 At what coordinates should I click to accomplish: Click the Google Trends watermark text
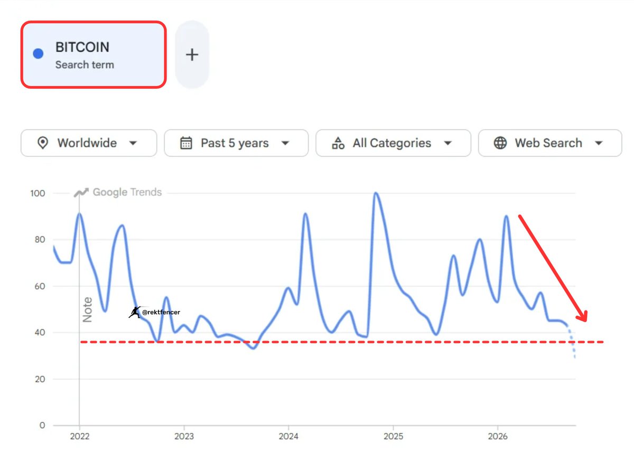click(127, 192)
